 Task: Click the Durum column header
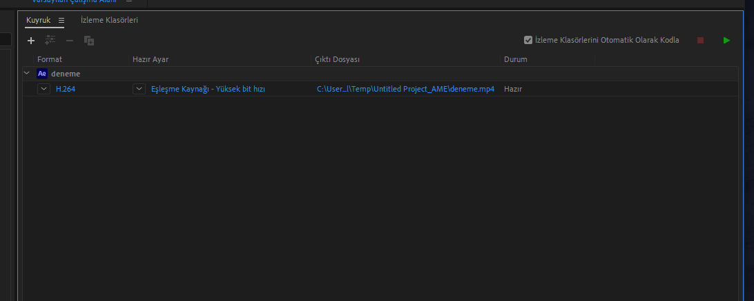(516, 59)
